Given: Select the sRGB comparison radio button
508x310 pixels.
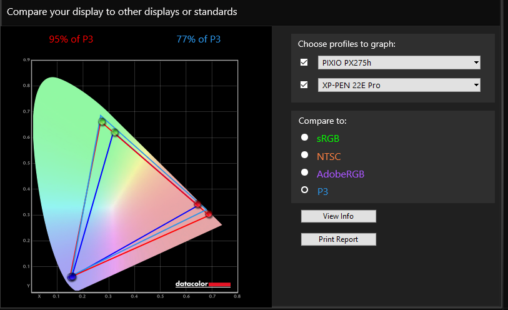Looking at the screenshot, I should click(304, 137).
